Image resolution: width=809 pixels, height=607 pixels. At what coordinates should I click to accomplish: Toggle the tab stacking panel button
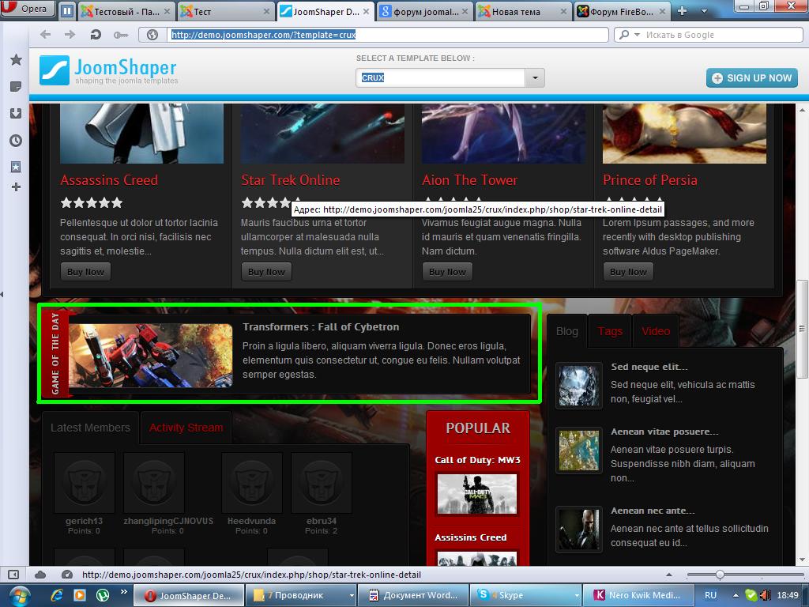[x=67, y=11]
